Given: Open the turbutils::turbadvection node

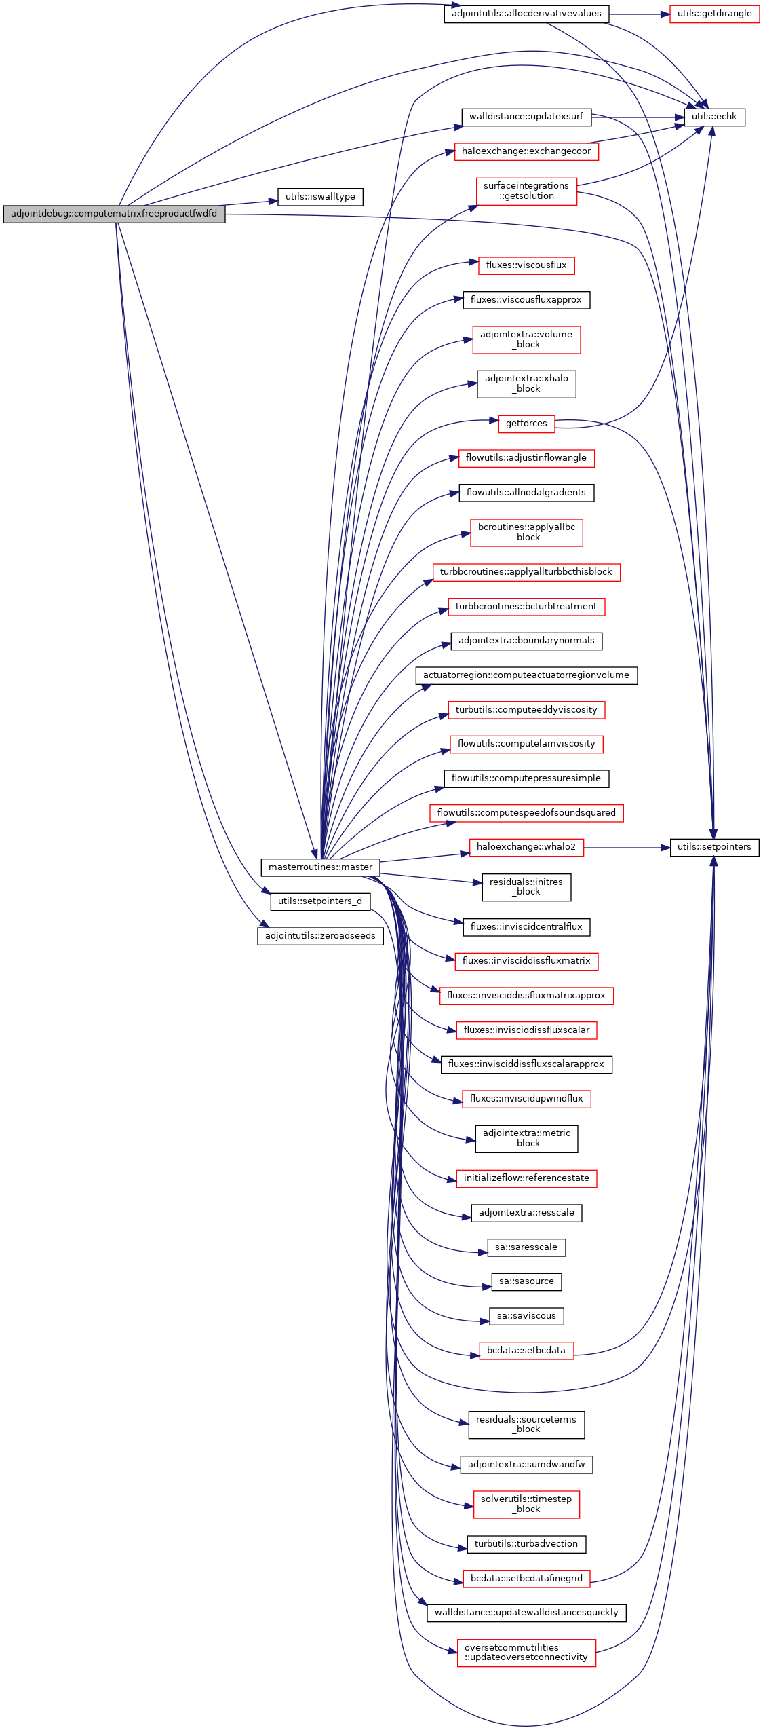Looking at the screenshot, I should (x=526, y=1544).
